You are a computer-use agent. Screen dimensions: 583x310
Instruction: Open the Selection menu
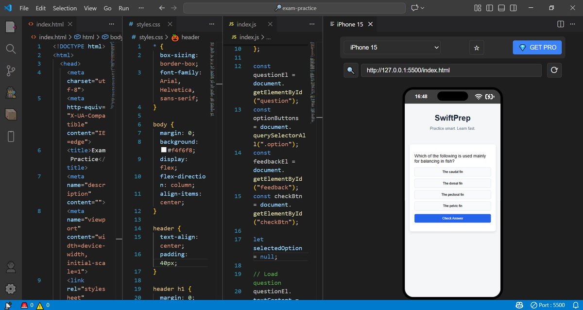coord(65,8)
